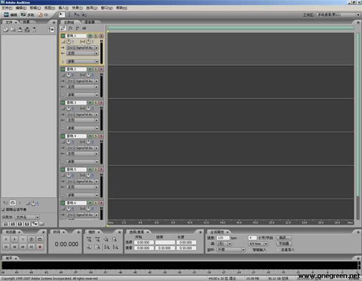Click Go to End transport button
Image resolution: width=362 pixels, height=281 pixels.
click(x=31, y=247)
